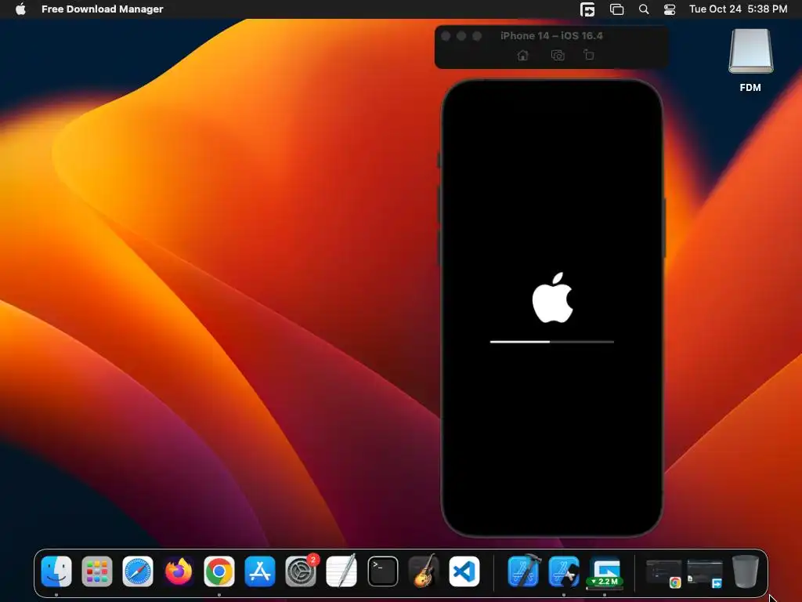Image resolution: width=802 pixels, height=602 pixels.
Task: Take a screenshot using Simulator camera icon
Action: pos(558,56)
